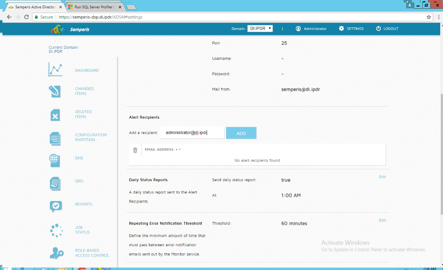The width and height of the screenshot is (443, 270).
Task: Edit the Repeating Error Notification Threshold
Action: point(382,220)
